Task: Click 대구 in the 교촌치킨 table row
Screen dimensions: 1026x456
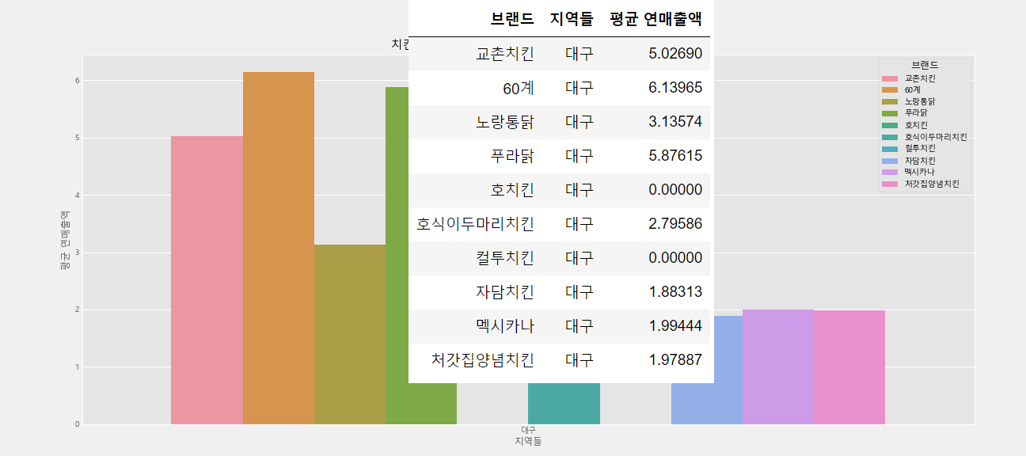Action: tap(579, 54)
